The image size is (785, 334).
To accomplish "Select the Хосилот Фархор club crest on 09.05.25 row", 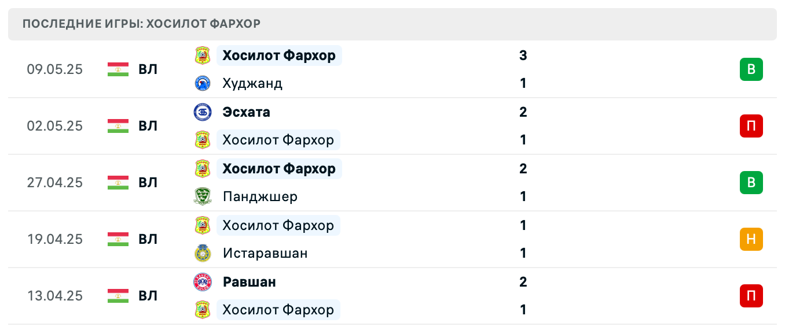I will pos(203,55).
